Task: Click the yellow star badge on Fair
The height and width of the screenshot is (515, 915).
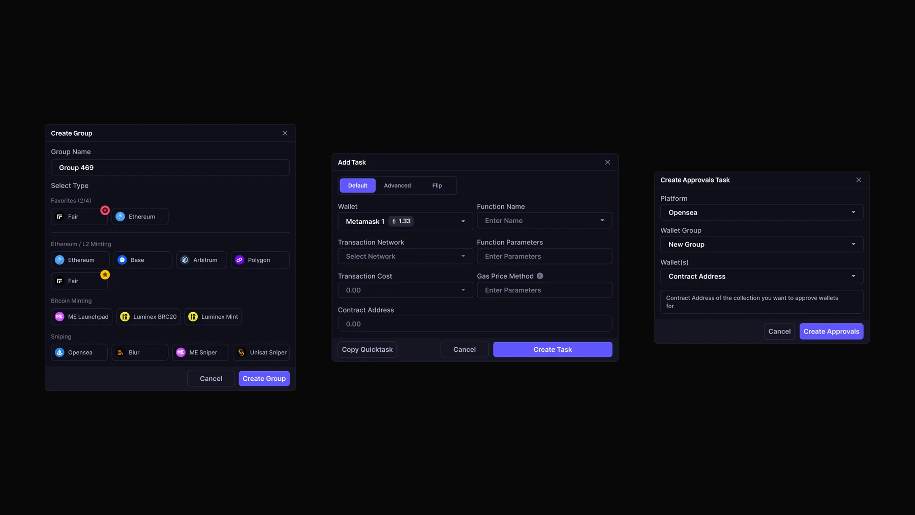Action: click(x=105, y=275)
